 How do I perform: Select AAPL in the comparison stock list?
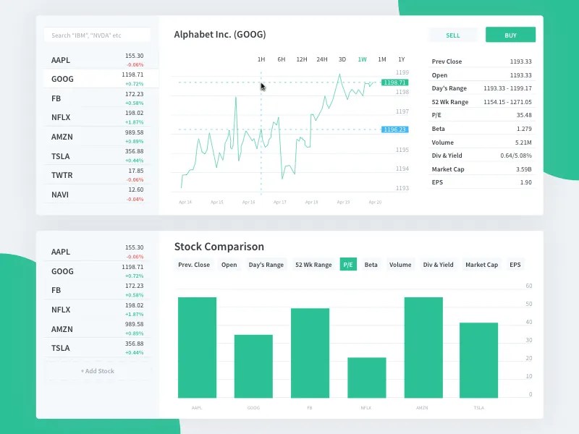tap(98, 252)
